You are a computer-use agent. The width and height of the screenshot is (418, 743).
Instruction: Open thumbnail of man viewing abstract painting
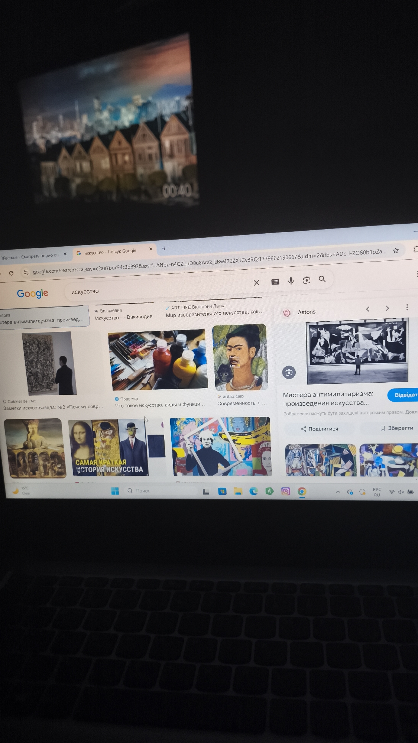(x=50, y=363)
